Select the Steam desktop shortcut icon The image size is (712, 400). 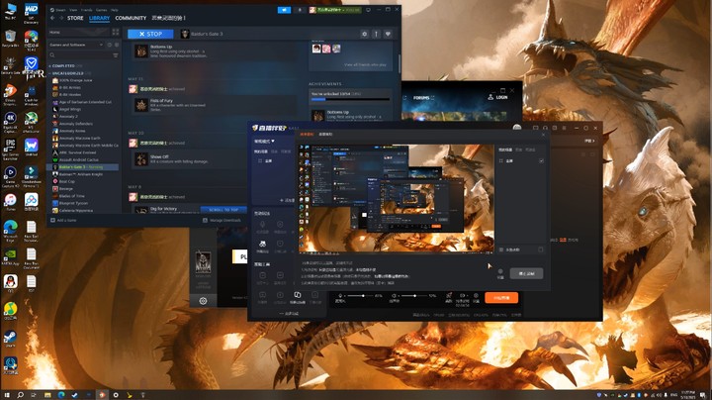tap(10, 337)
